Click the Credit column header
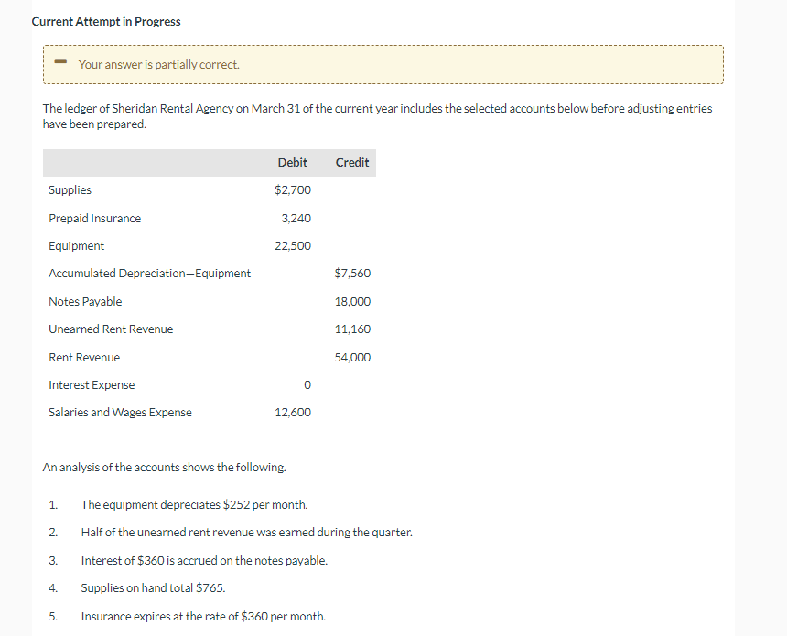 (x=352, y=163)
